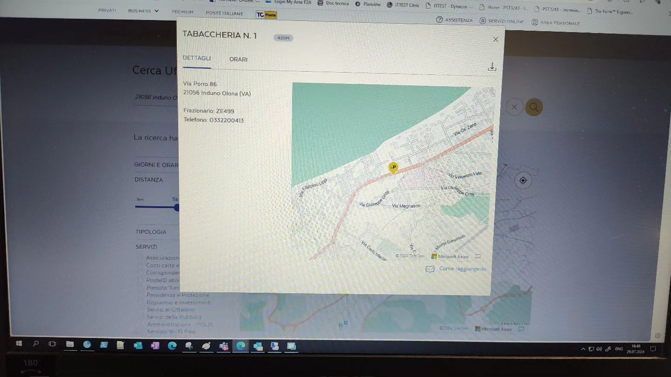This screenshot has height=377, width=671.
Task: Click the taskbar clock showing 16:46
Action: [636, 349]
